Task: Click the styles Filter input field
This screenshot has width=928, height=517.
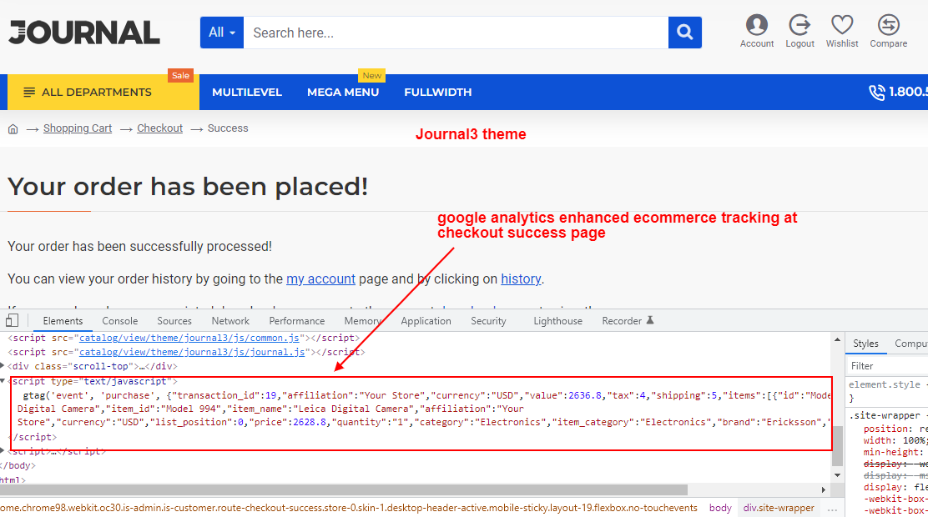Action: tap(888, 365)
